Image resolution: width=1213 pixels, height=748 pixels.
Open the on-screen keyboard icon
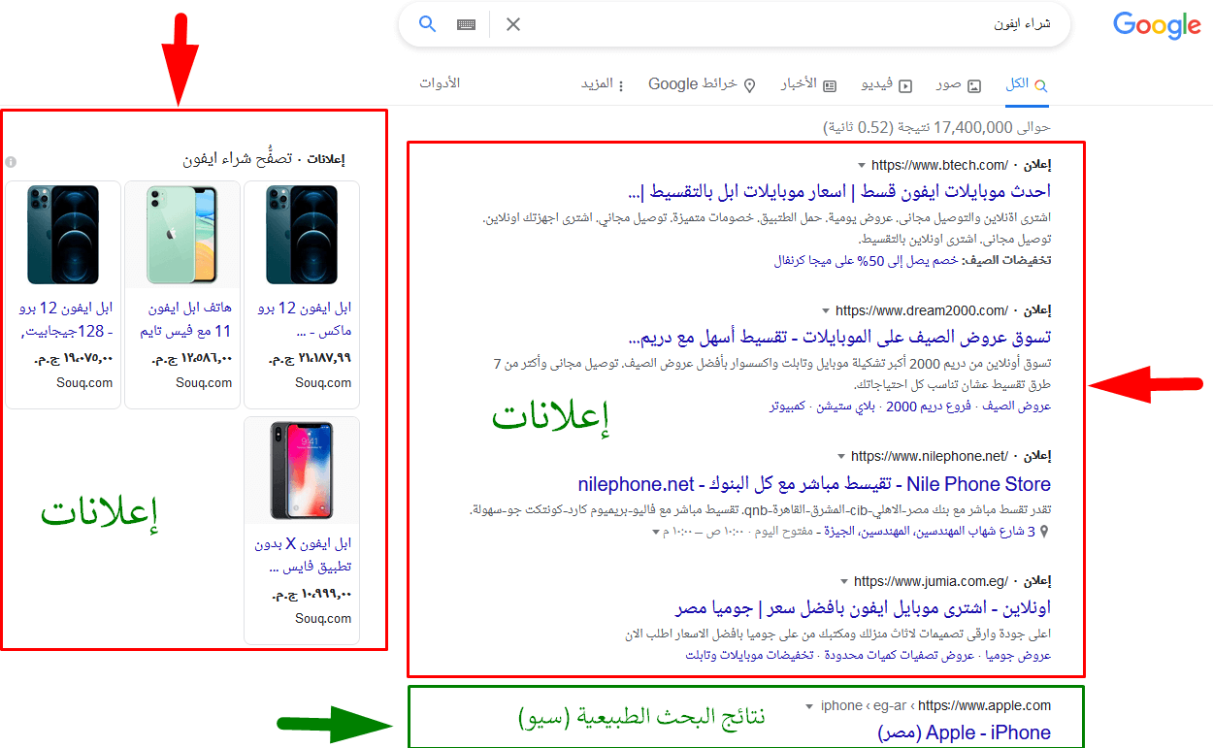pyautogui.click(x=467, y=24)
